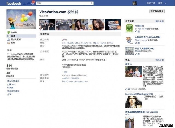The width and height of the screenshot is (175, 128).
Task: Open first photo strip thumbnail
Action: (x=47, y=25)
